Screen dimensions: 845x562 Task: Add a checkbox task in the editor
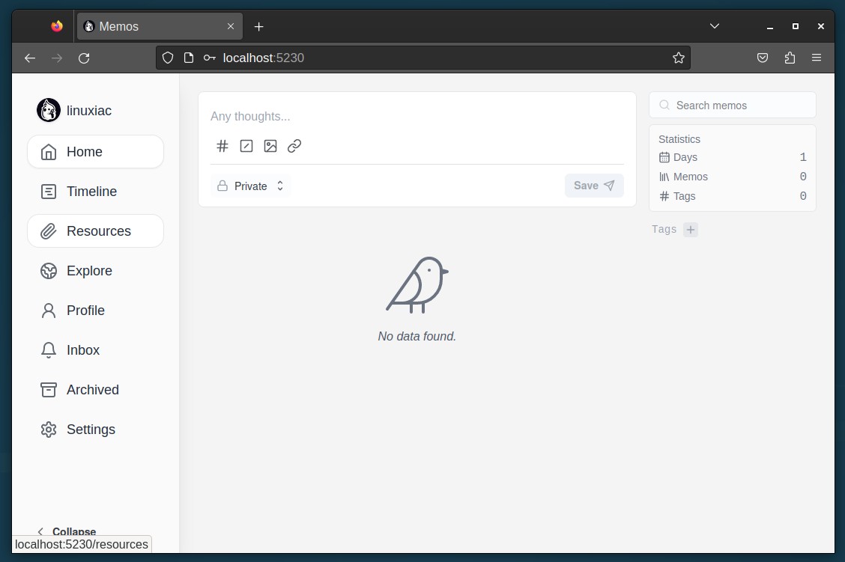click(x=246, y=146)
